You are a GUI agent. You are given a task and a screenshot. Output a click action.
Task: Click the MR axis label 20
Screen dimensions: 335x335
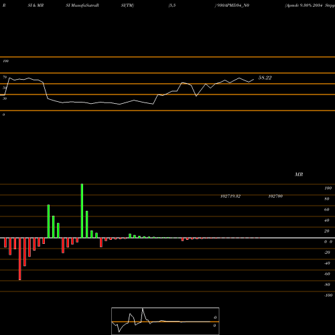(x=327, y=231)
